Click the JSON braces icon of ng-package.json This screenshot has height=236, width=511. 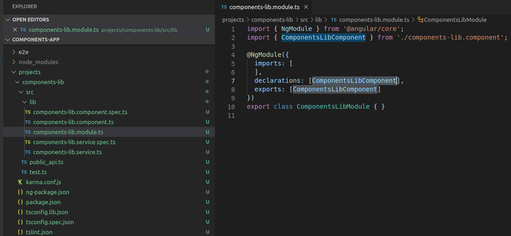coord(20,192)
